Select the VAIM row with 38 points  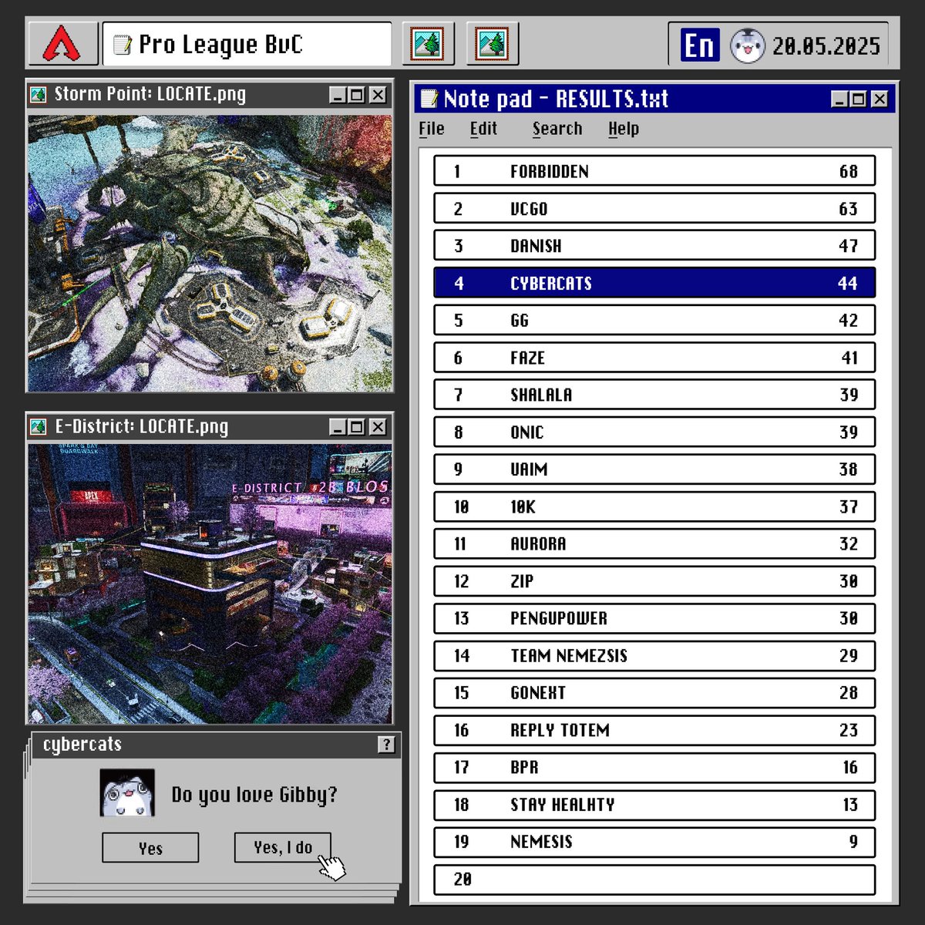point(654,469)
